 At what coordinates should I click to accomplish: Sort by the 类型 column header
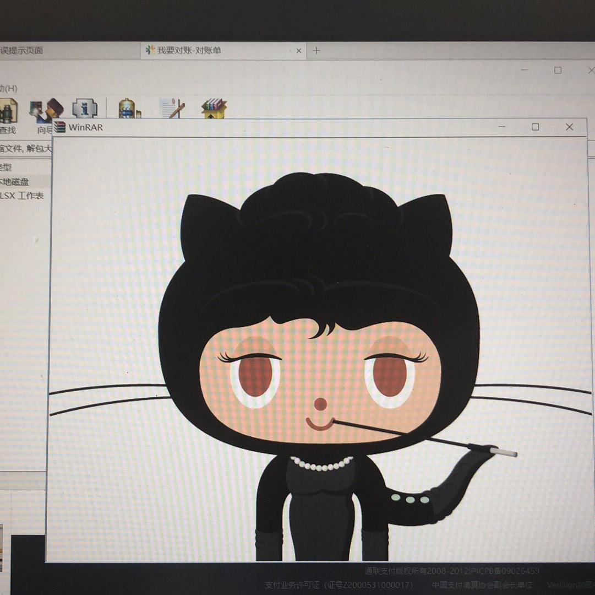click(x=6, y=167)
